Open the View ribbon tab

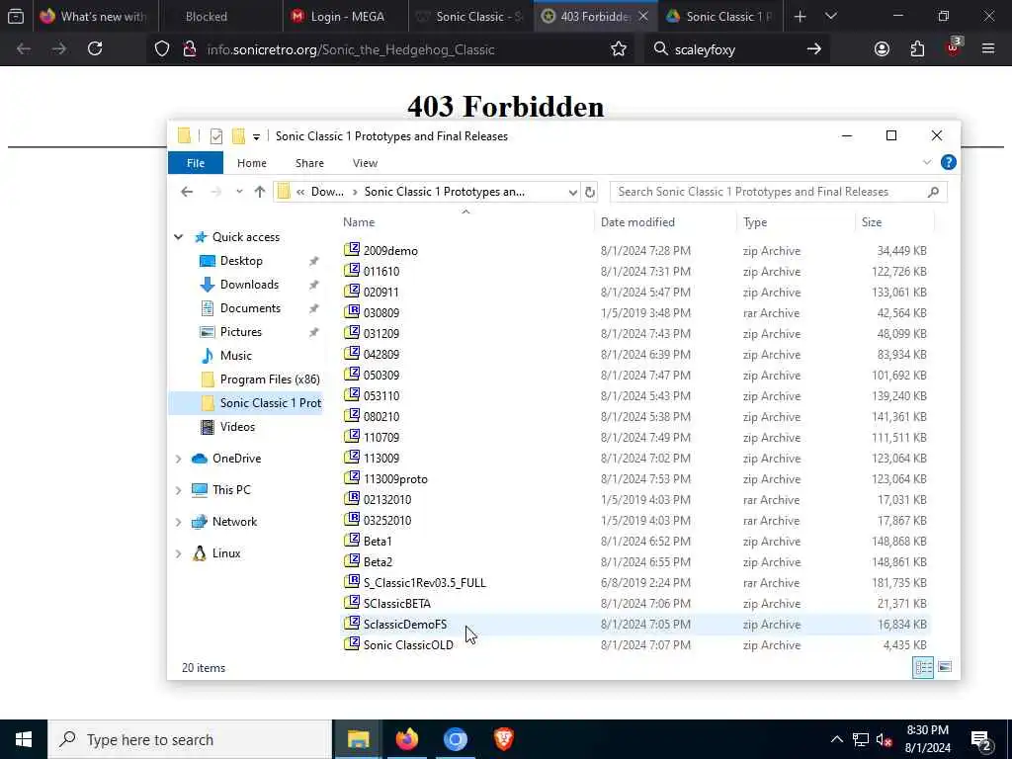(x=366, y=163)
